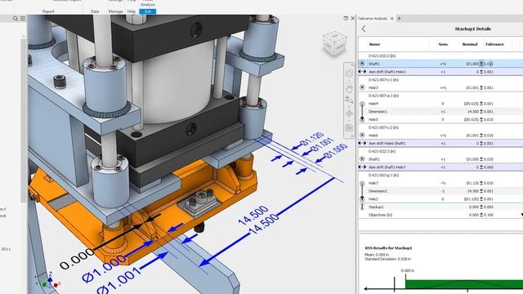
Task: Open the Manage ribbon panel
Action: [115, 11]
